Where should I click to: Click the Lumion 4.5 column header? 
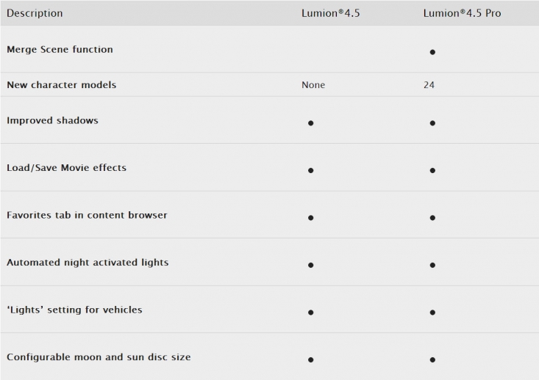[331, 13]
